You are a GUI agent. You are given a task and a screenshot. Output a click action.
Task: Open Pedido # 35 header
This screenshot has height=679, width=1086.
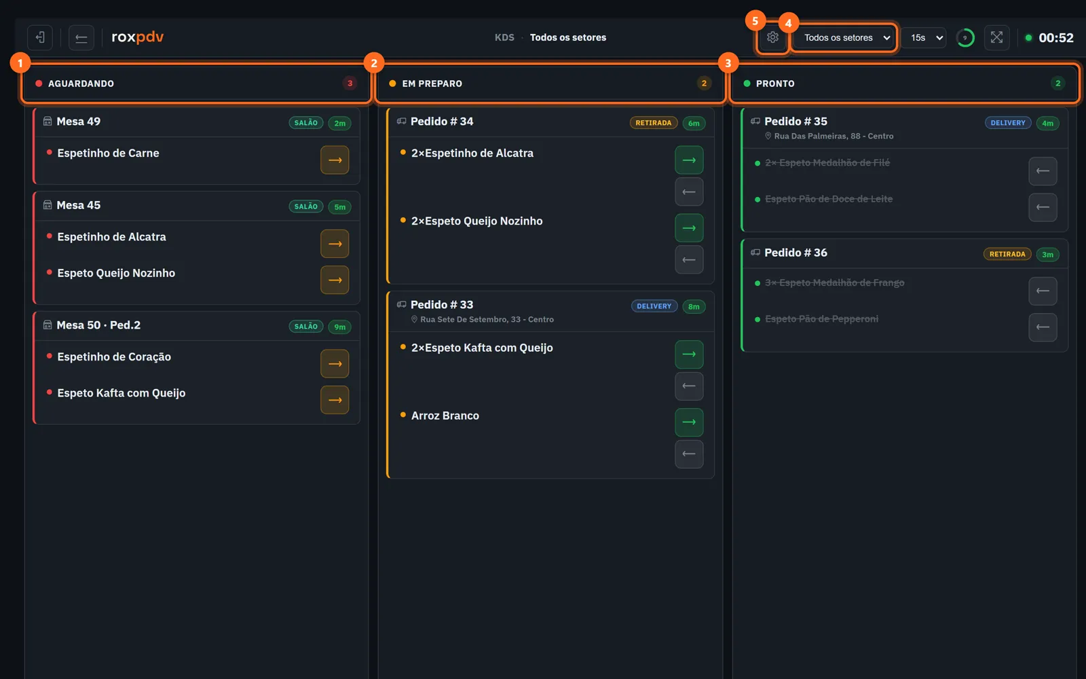pyautogui.click(x=905, y=128)
